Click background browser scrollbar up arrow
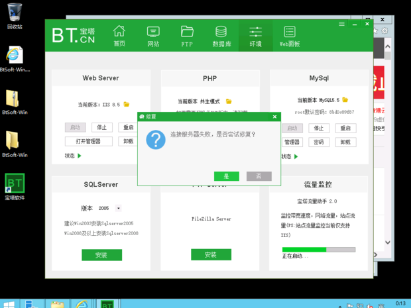The width and height of the screenshot is (411, 308). 388,46
